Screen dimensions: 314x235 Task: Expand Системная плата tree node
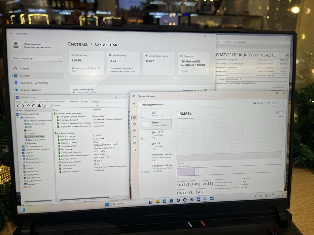pos(20,146)
